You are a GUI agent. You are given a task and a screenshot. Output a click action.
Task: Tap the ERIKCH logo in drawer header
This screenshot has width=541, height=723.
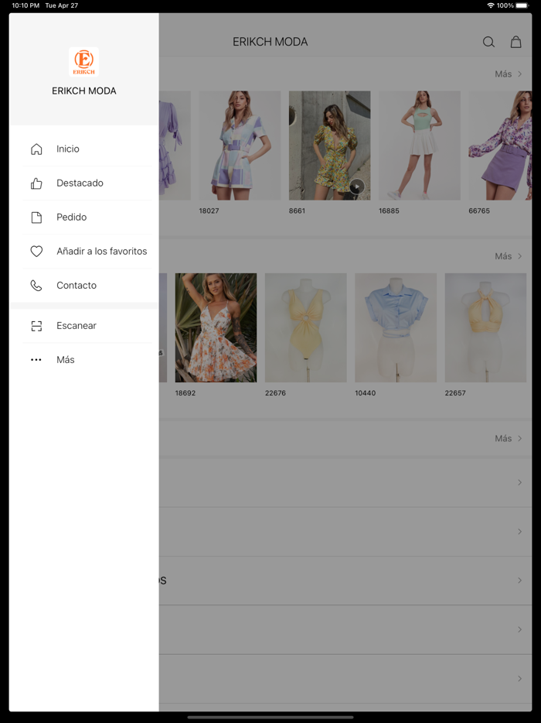point(83,62)
